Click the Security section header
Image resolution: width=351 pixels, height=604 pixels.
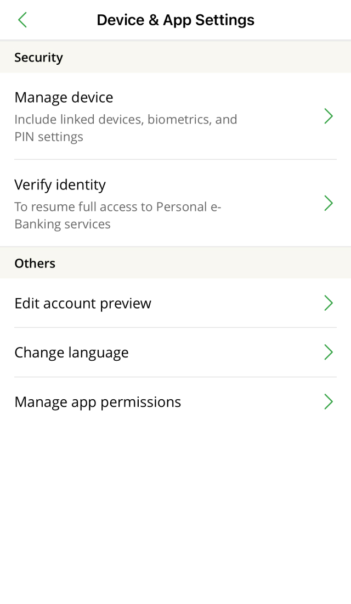(38, 57)
